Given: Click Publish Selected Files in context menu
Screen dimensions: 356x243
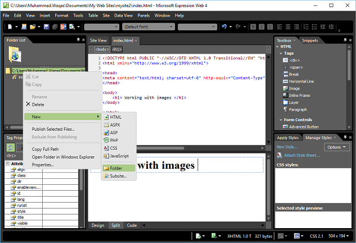Looking at the screenshot, I should 53,128.
